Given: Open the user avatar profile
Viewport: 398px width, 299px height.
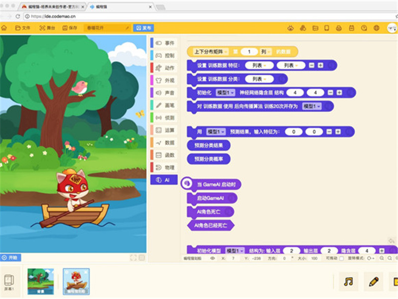Looking at the screenshot, I should pyautogui.click(x=392, y=28).
